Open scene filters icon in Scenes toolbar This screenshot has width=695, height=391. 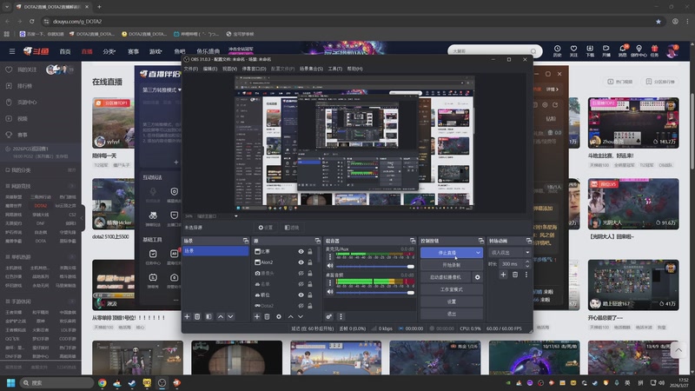pos(208,316)
